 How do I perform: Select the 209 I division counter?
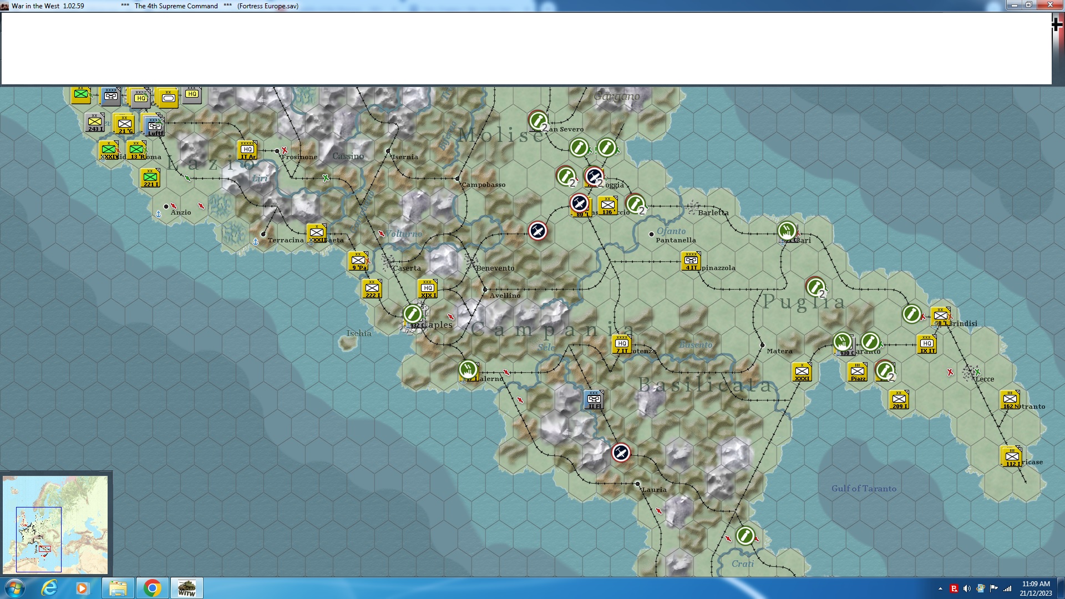point(899,400)
